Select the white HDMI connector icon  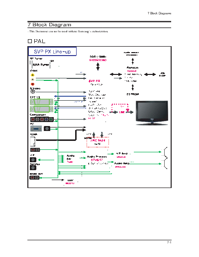point(33,141)
